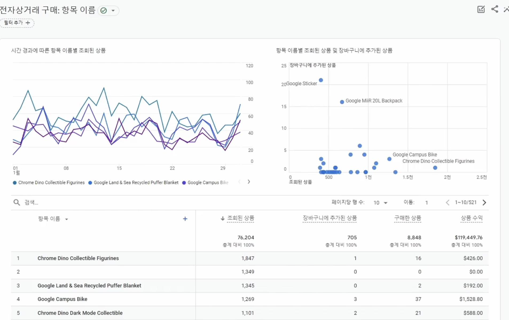
Task: Click the search magnifier icon
Action: (17, 202)
